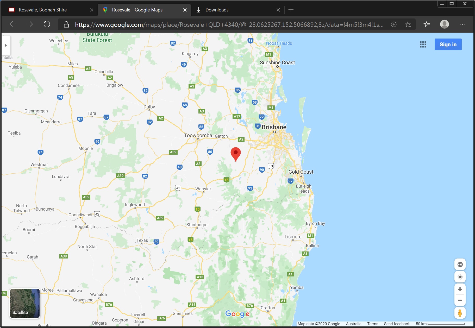Image resolution: width=475 pixels, height=328 pixels.
Task: Open the browser favorites list
Action: pyautogui.click(x=427, y=24)
